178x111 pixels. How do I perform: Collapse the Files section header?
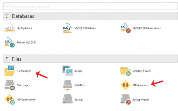click(91, 59)
